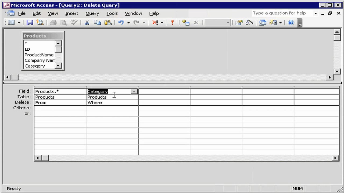The width and height of the screenshot is (344, 193).
Task: Click the table pane scroll right arrow
Action: pyautogui.click(x=330, y=77)
